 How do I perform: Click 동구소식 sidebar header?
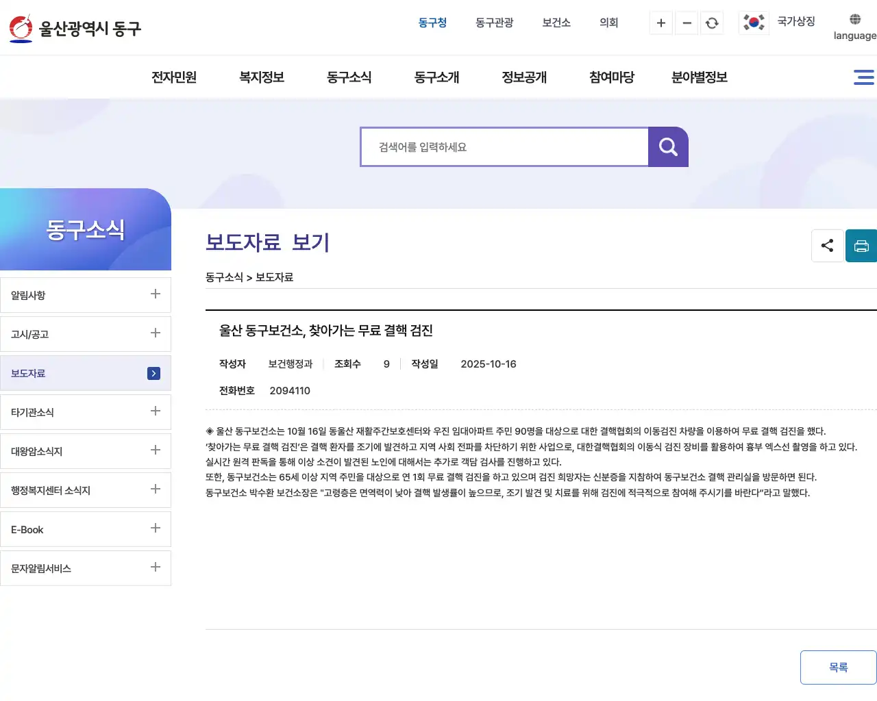(x=86, y=229)
